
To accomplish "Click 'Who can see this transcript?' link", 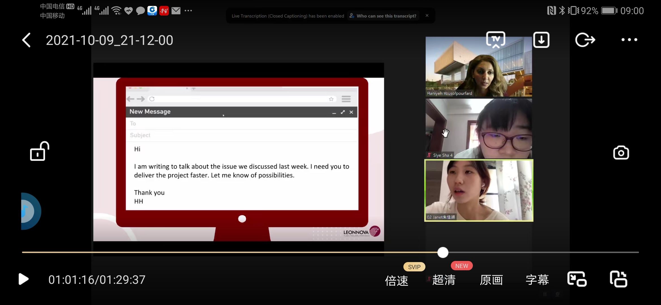I will coord(386,16).
